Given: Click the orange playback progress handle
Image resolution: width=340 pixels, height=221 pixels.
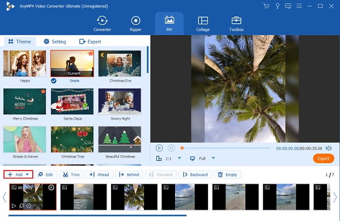Looking at the screenshot, I should click(182, 148).
